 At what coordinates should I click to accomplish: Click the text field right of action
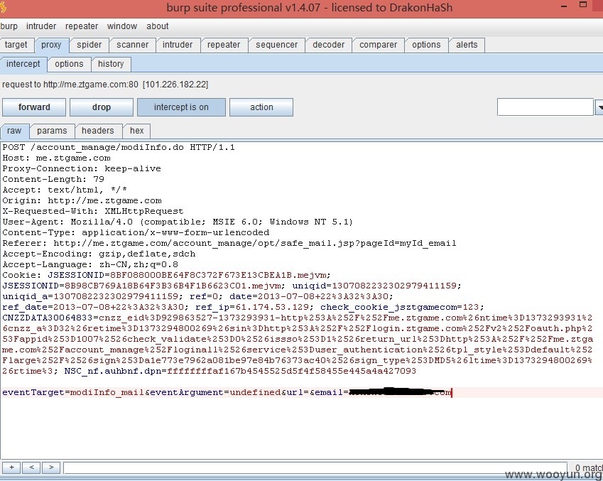point(545,107)
